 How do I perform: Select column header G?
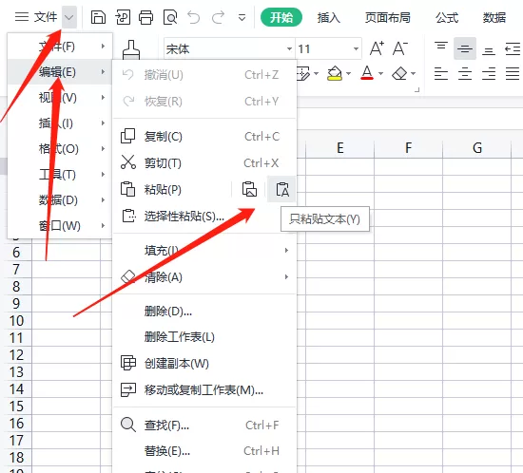coord(477,148)
